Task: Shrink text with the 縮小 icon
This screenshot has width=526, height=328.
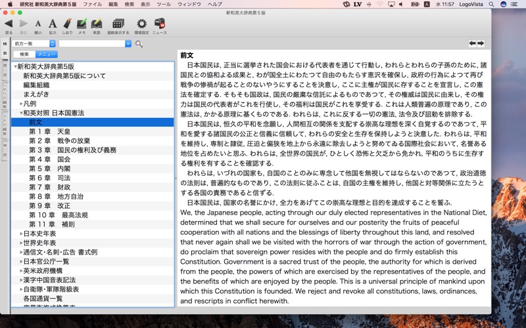Action: 38,24
